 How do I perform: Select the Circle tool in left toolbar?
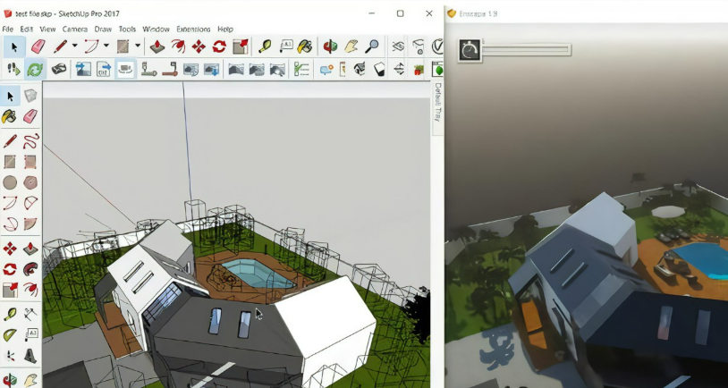click(x=10, y=182)
